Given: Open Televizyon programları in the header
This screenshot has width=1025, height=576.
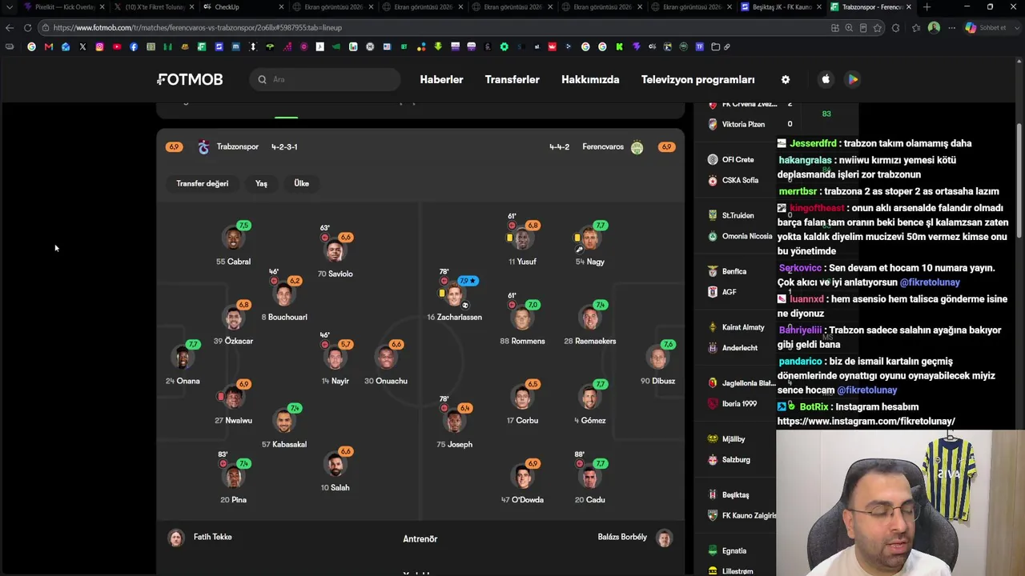Looking at the screenshot, I should tap(697, 79).
